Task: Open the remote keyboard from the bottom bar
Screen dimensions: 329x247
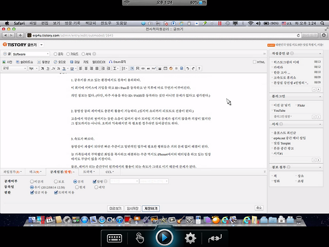Action: (114, 238)
